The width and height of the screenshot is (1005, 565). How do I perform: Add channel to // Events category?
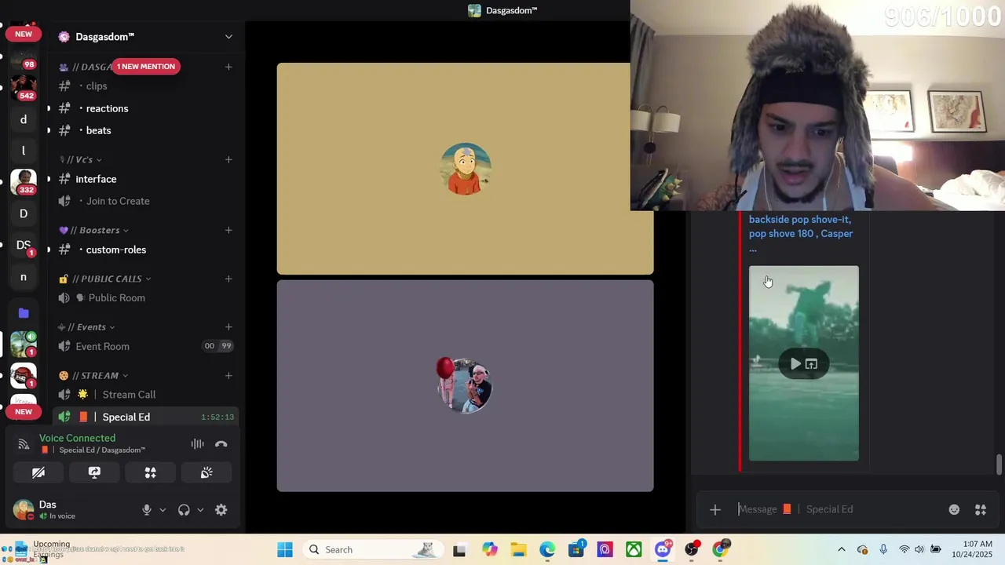pos(228,327)
